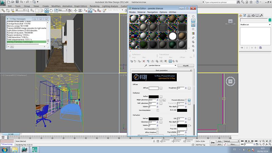The image size is (272, 153).
Task: Click Get Material icon in Material Editor
Action: pyautogui.click(x=132, y=61)
